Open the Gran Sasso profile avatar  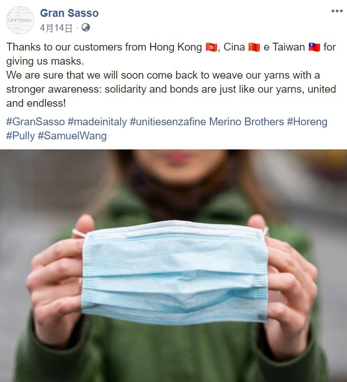coord(20,20)
